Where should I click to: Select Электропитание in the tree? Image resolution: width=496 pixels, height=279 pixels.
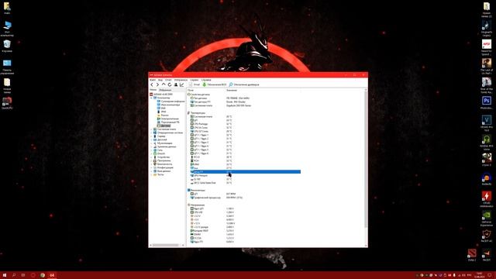tap(168, 119)
